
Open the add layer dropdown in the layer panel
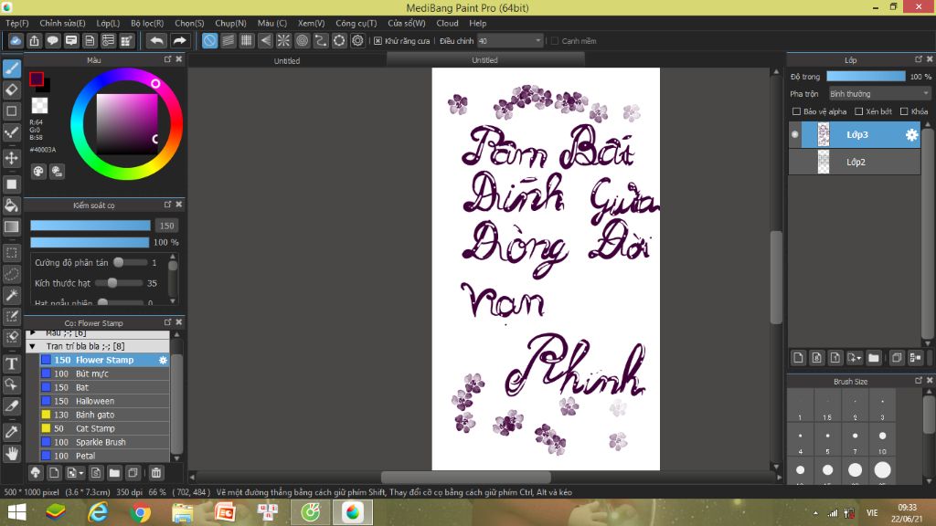click(x=855, y=358)
